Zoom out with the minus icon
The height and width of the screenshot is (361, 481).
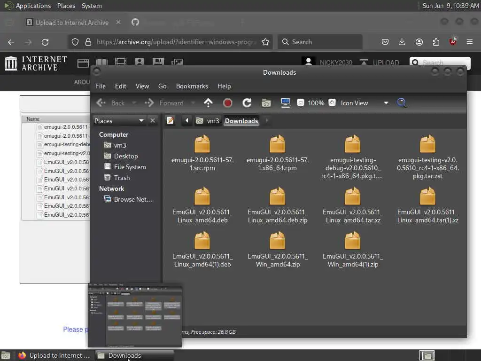coord(301,102)
